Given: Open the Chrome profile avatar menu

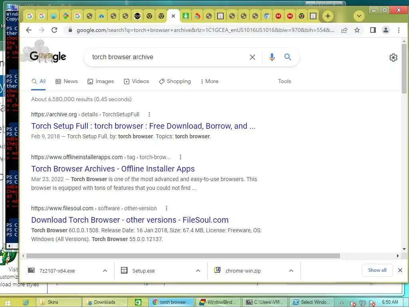Looking at the screenshot, I should tap(386, 30).
